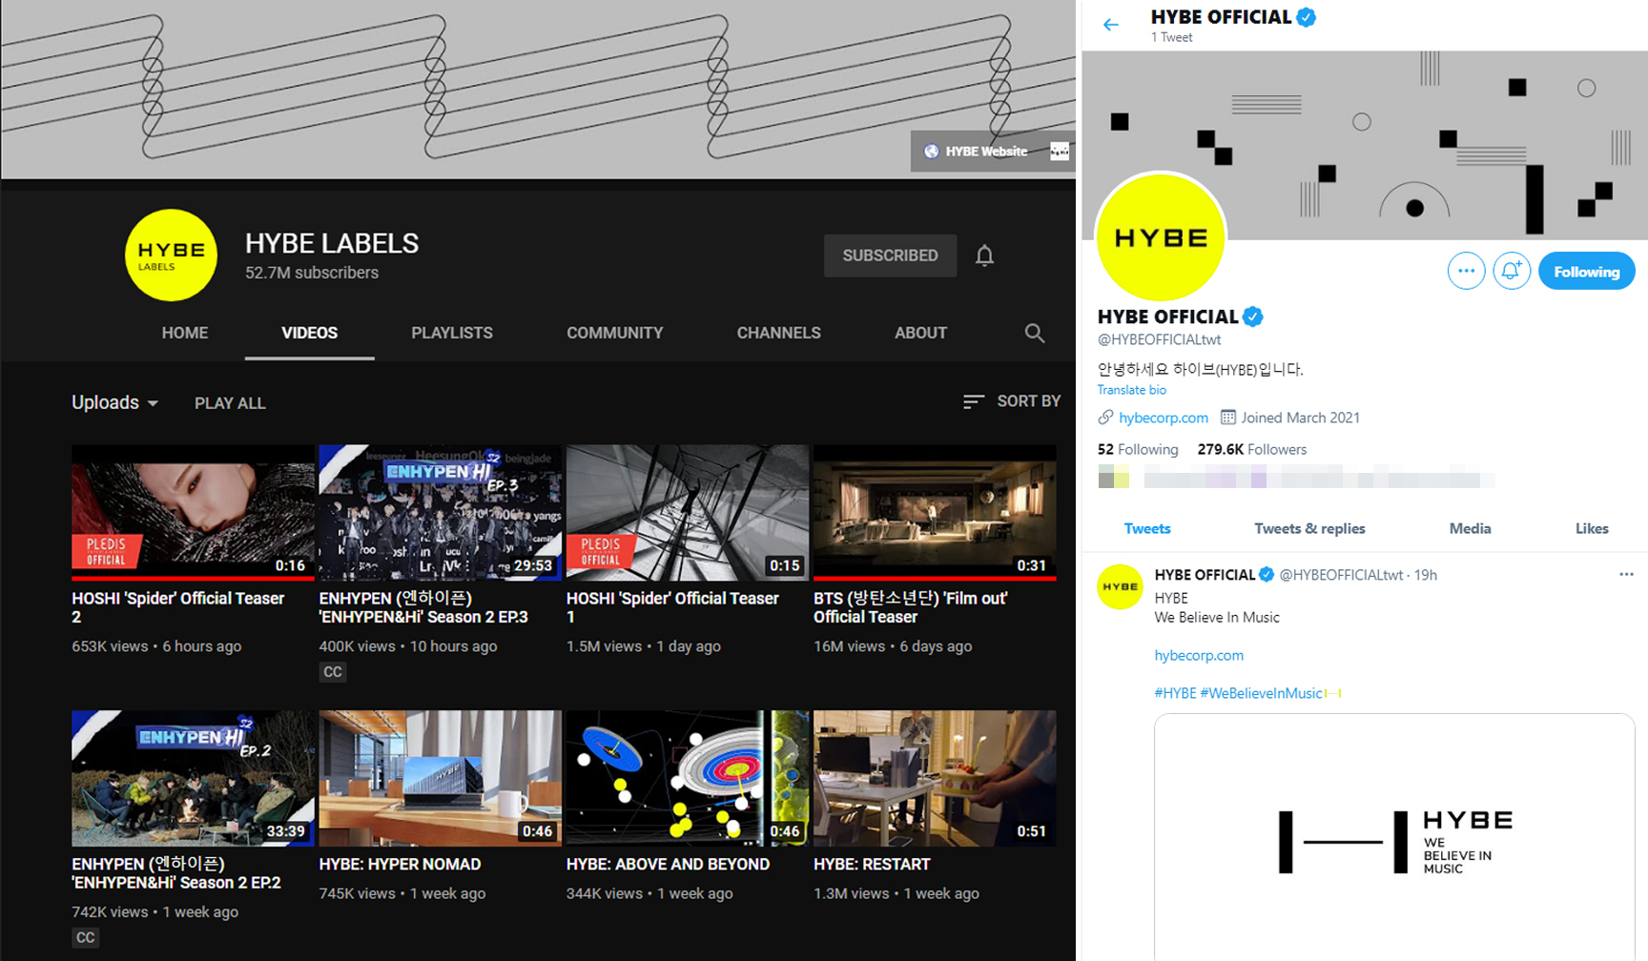Click the HYBE: HYPER NOMAD title
The width and height of the screenshot is (1648, 961).
pyautogui.click(x=400, y=864)
